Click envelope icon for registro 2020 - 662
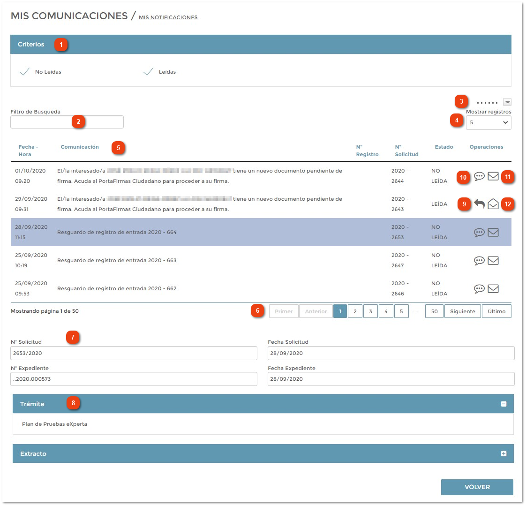Image resolution: width=526 pixels, height=506 pixels. 493,288
